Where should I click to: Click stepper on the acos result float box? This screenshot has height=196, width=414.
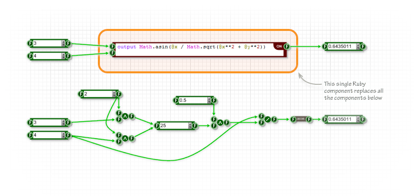coord(358,119)
